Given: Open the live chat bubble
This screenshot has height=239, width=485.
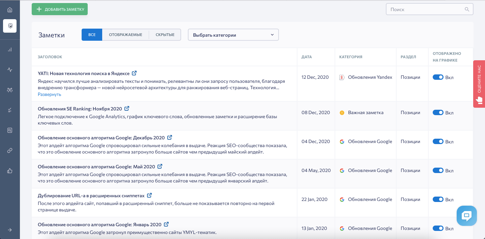Looking at the screenshot, I should [467, 216].
